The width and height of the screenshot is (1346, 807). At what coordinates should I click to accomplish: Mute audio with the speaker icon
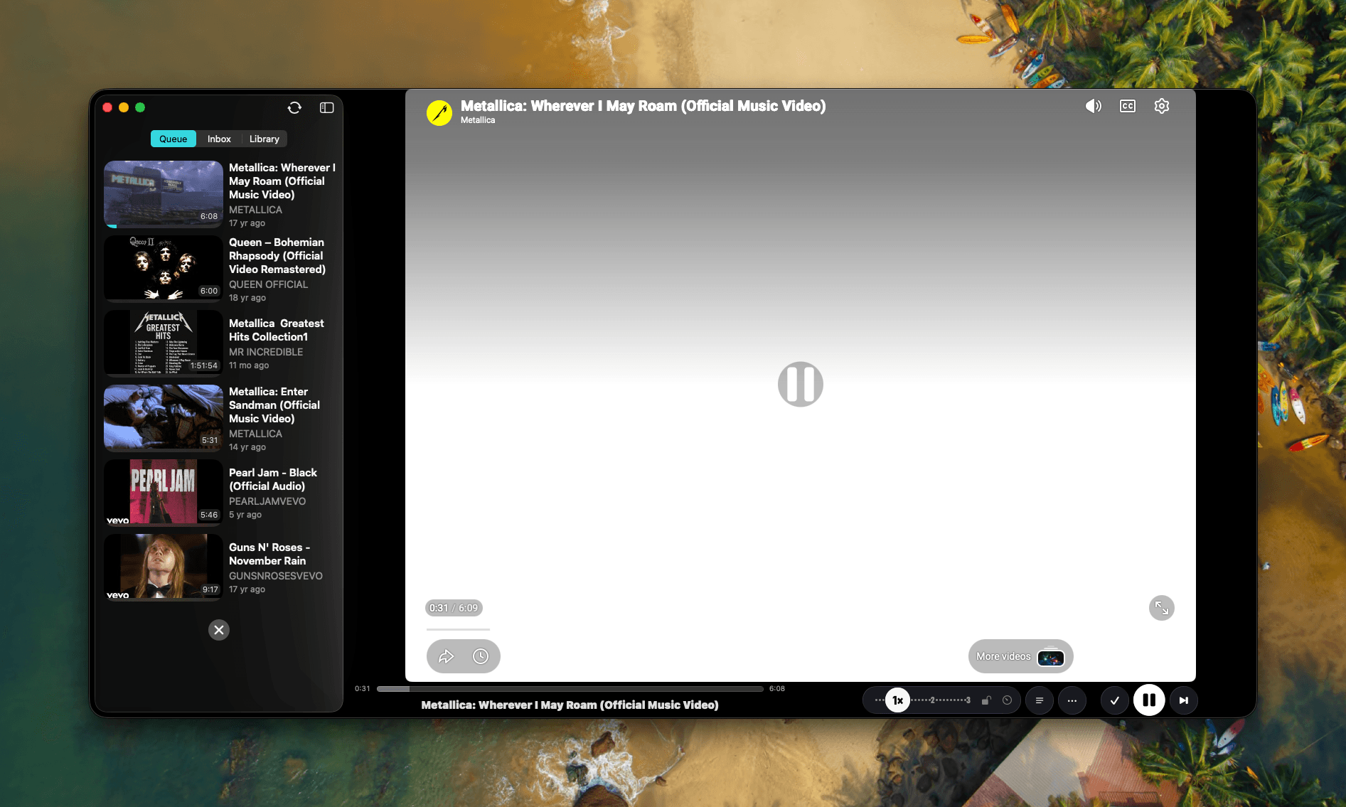1093,106
